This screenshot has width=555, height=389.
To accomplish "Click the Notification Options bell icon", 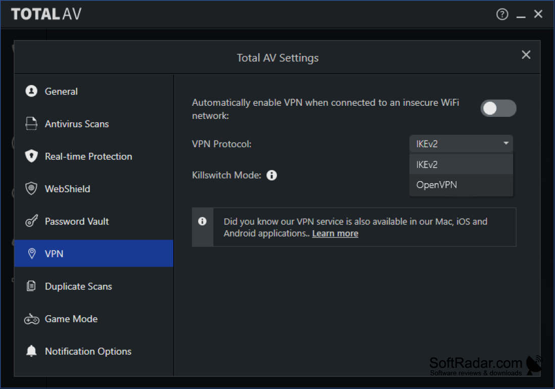I will 31,351.
